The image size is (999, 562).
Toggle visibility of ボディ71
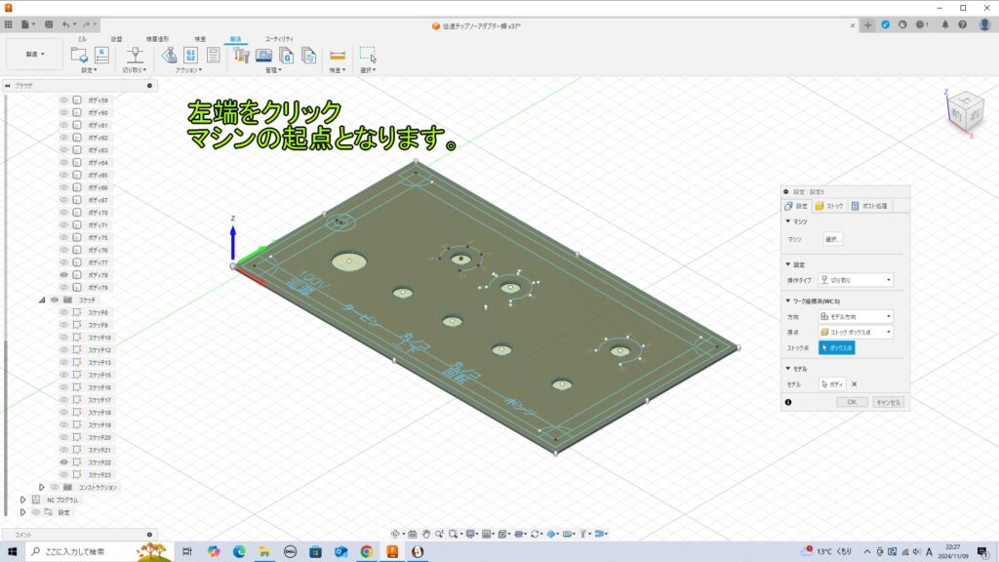pyautogui.click(x=63, y=225)
